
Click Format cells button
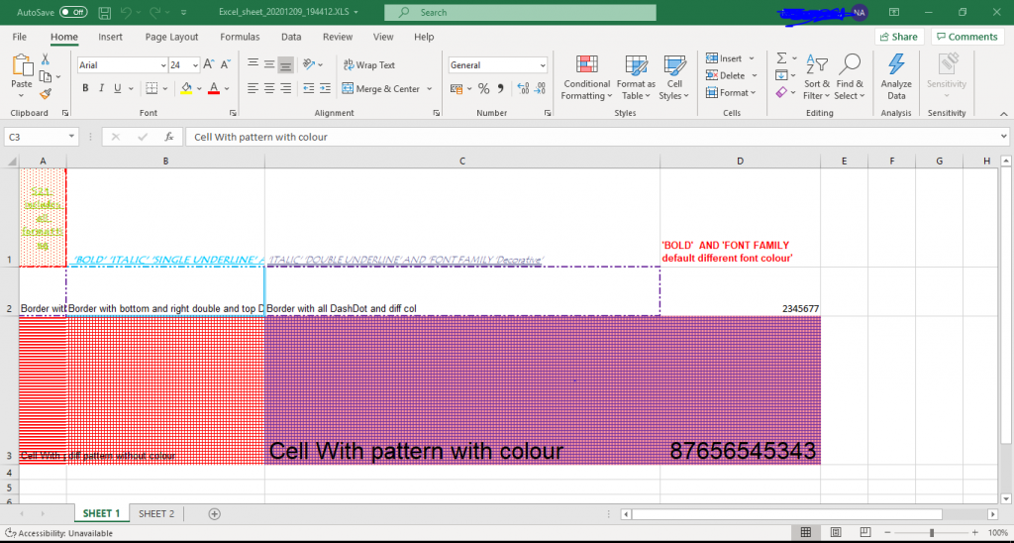727,93
